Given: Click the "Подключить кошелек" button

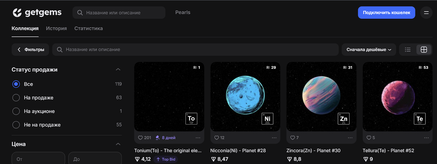Looking at the screenshot, I should 386,13.
